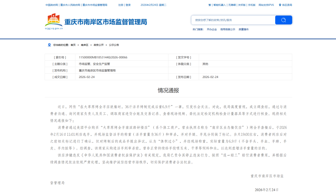Click the 南岸区 breadcrumb link
This screenshot has height=196, width=336.
[85, 45]
